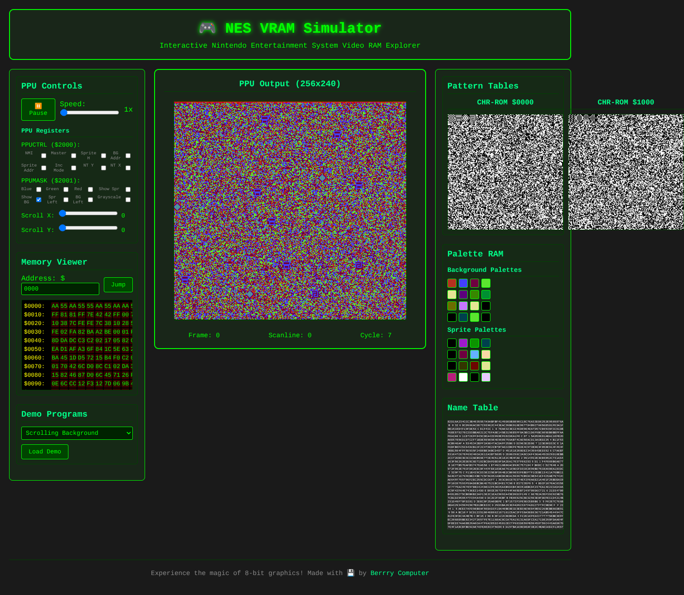Screen dimensions: 684x595
Task: Select the CHR-ROM $0000 tab
Action: tap(504, 102)
